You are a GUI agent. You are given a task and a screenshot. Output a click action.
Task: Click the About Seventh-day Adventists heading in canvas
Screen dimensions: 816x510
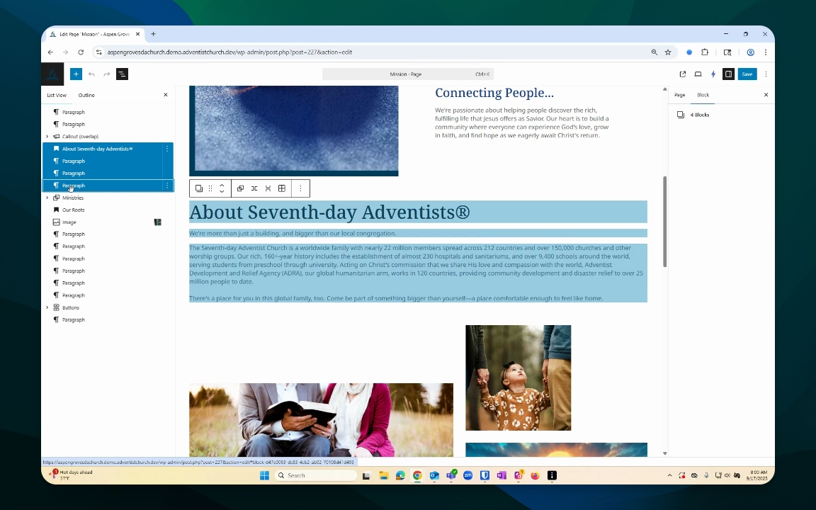coord(329,212)
